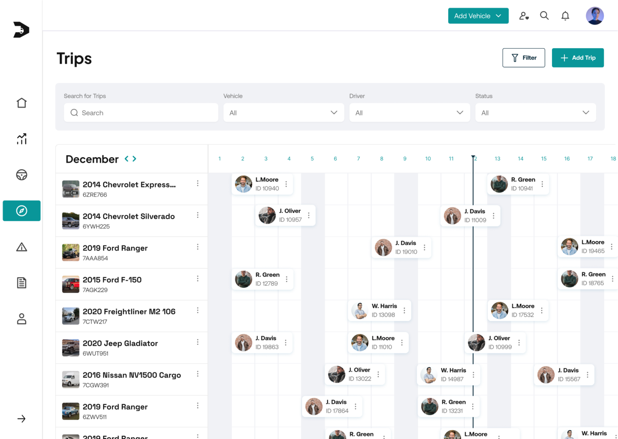Open options menu for 2014 Chevrolet Silverado

[198, 215]
